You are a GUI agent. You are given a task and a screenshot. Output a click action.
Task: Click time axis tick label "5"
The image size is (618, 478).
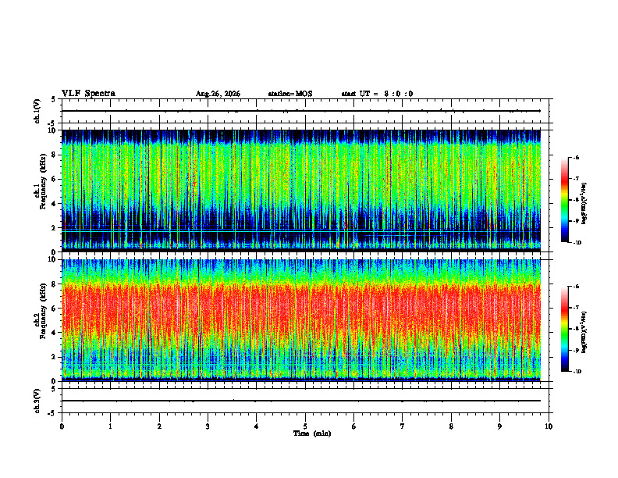pyautogui.click(x=305, y=426)
